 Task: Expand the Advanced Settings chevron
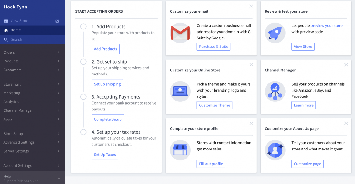(59, 142)
